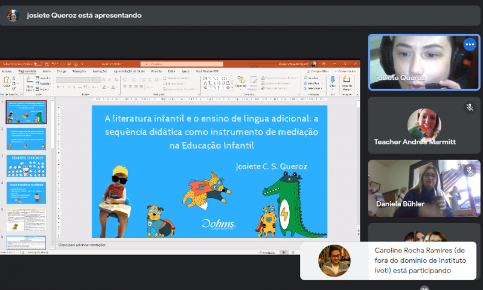Toggle the Salvamento Automático switch
The image size is (483, 290).
[x=38, y=64]
